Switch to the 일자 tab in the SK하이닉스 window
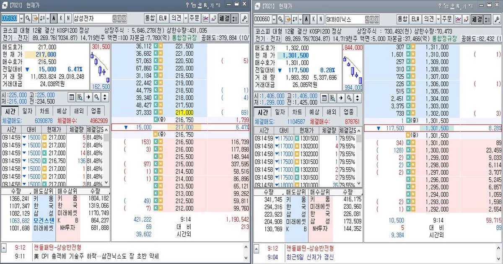This screenshot has height=264, width=503. pyautogui.click(x=280, y=112)
